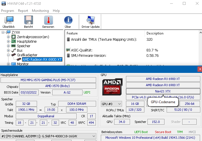The height and width of the screenshot is (141, 202).
Task: Open the Help menu
Action: click(56, 11)
